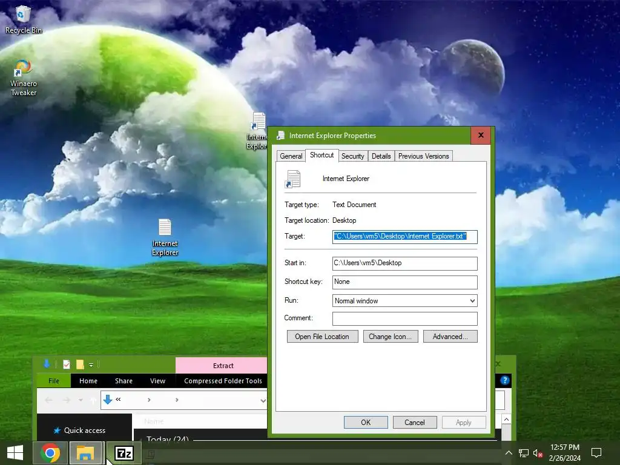Click the path chevron after the second address bar segment

tap(177, 400)
